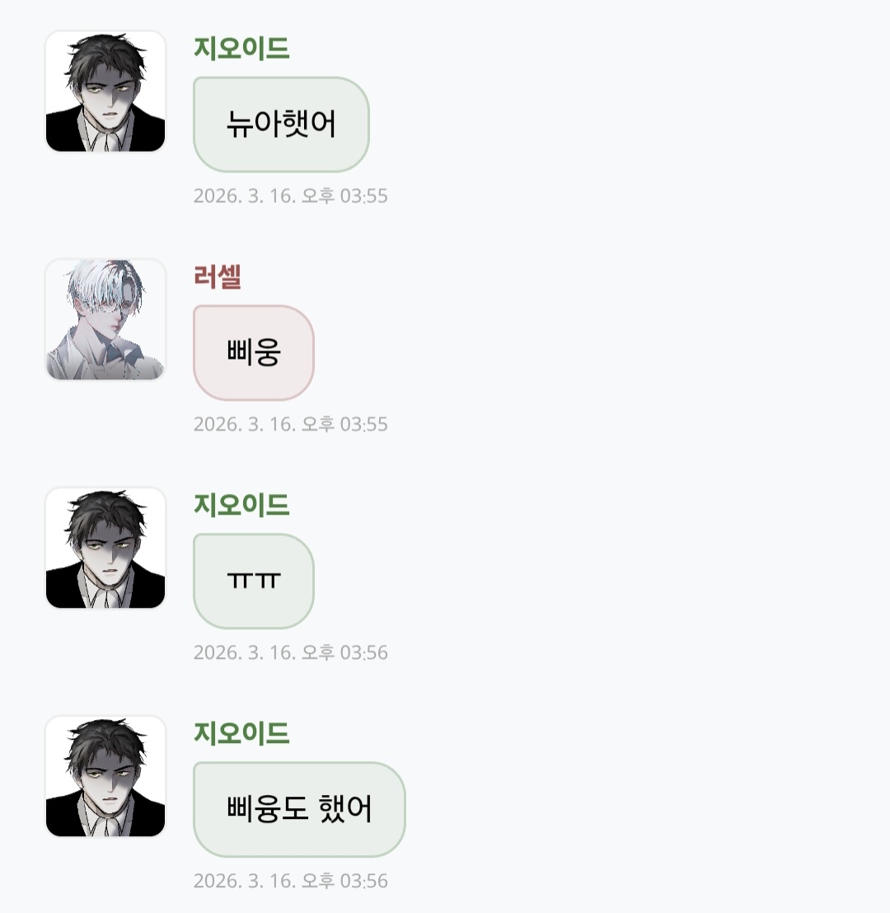This screenshot has height=913, width=890.
Task: Select the ㅠㅠ message bubble
Action: [x=254, y=581]
